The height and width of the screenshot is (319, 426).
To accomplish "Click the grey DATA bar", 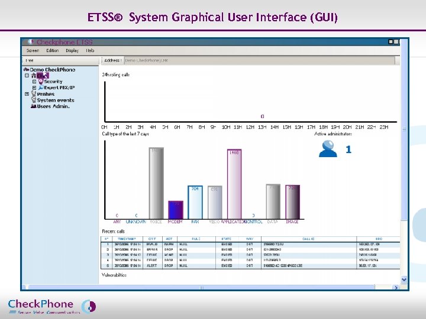I will [273, 201].
